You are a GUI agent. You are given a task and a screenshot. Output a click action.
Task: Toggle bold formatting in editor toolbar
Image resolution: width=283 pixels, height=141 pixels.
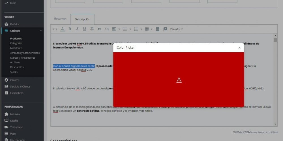pos(70,29)
